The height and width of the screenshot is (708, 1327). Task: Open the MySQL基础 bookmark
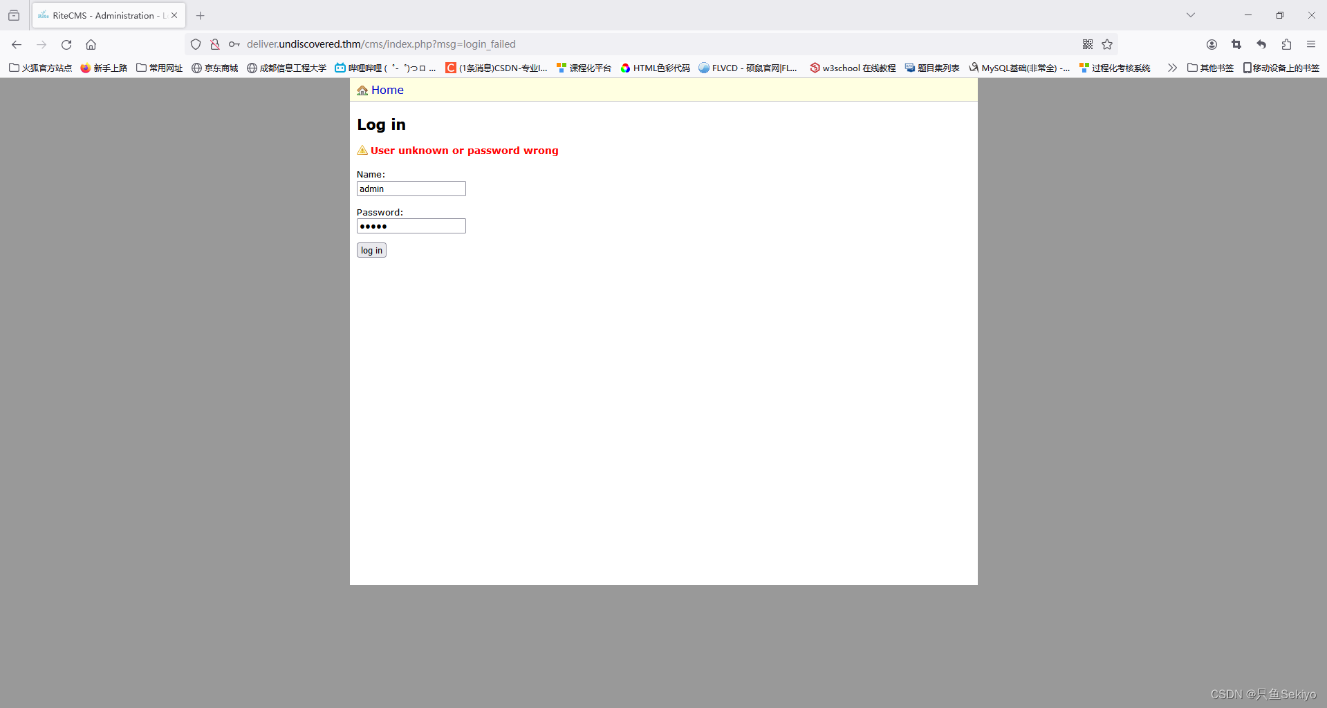click(x=1020, y=68)
